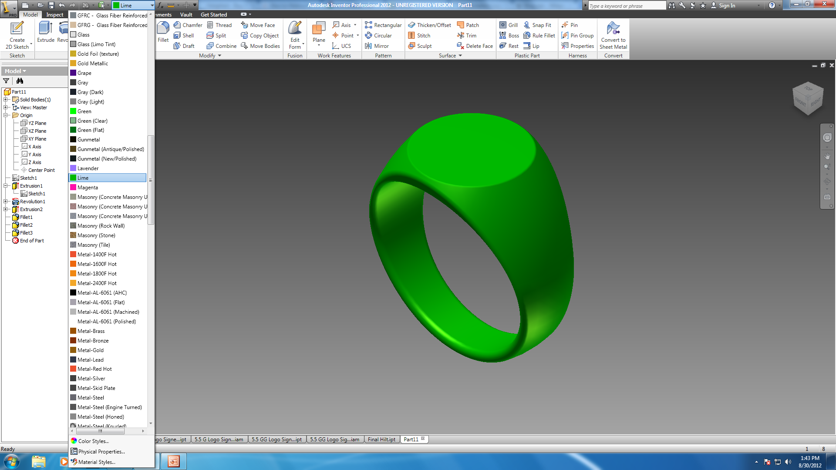Click Convert to Sheet Metal

(613, 35)
